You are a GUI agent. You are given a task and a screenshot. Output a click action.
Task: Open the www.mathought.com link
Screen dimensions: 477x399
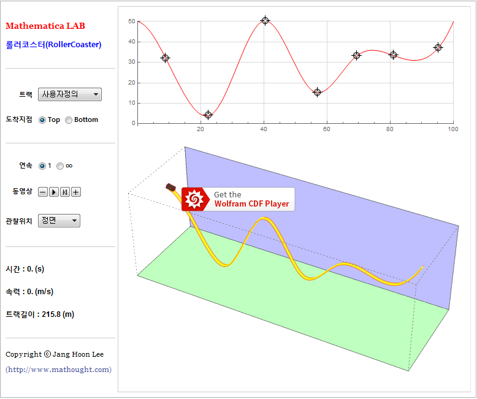click(x=58, y=370)
